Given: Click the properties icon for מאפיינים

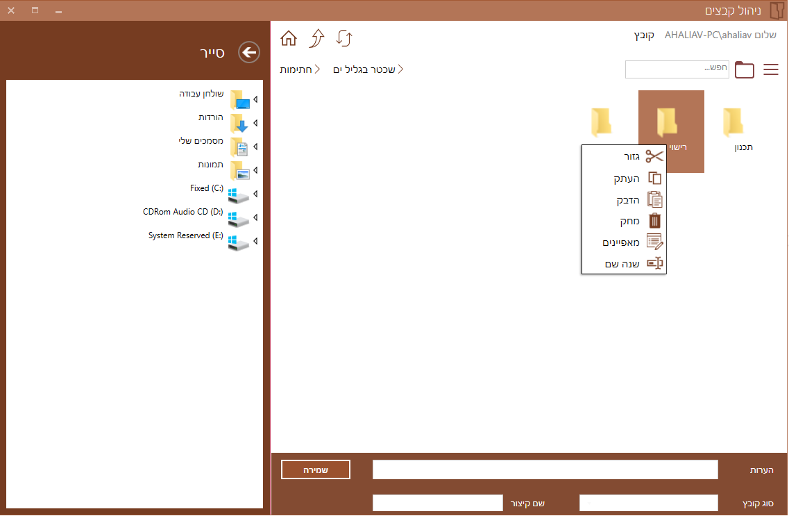Looking at the screenshot, I should point(654,242).
